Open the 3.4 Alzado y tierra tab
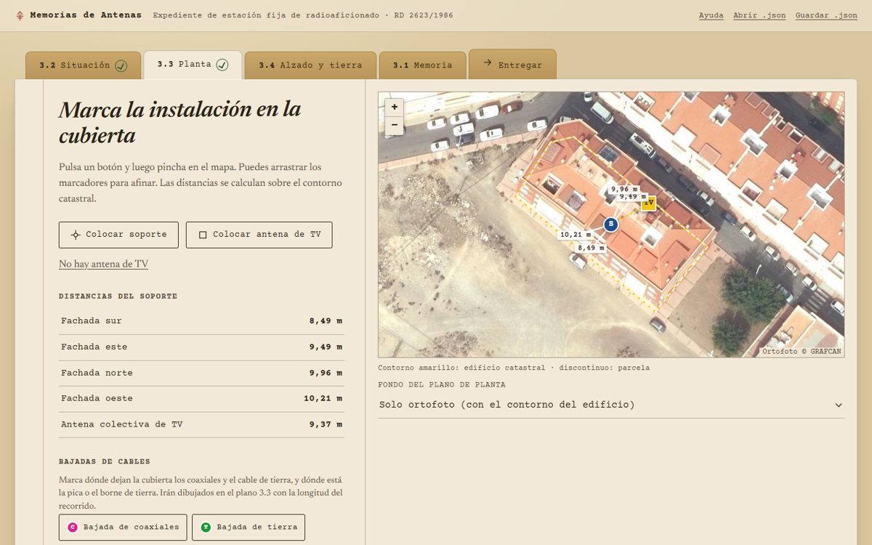The width and height of the screenshot is (872, 545). 310,65
